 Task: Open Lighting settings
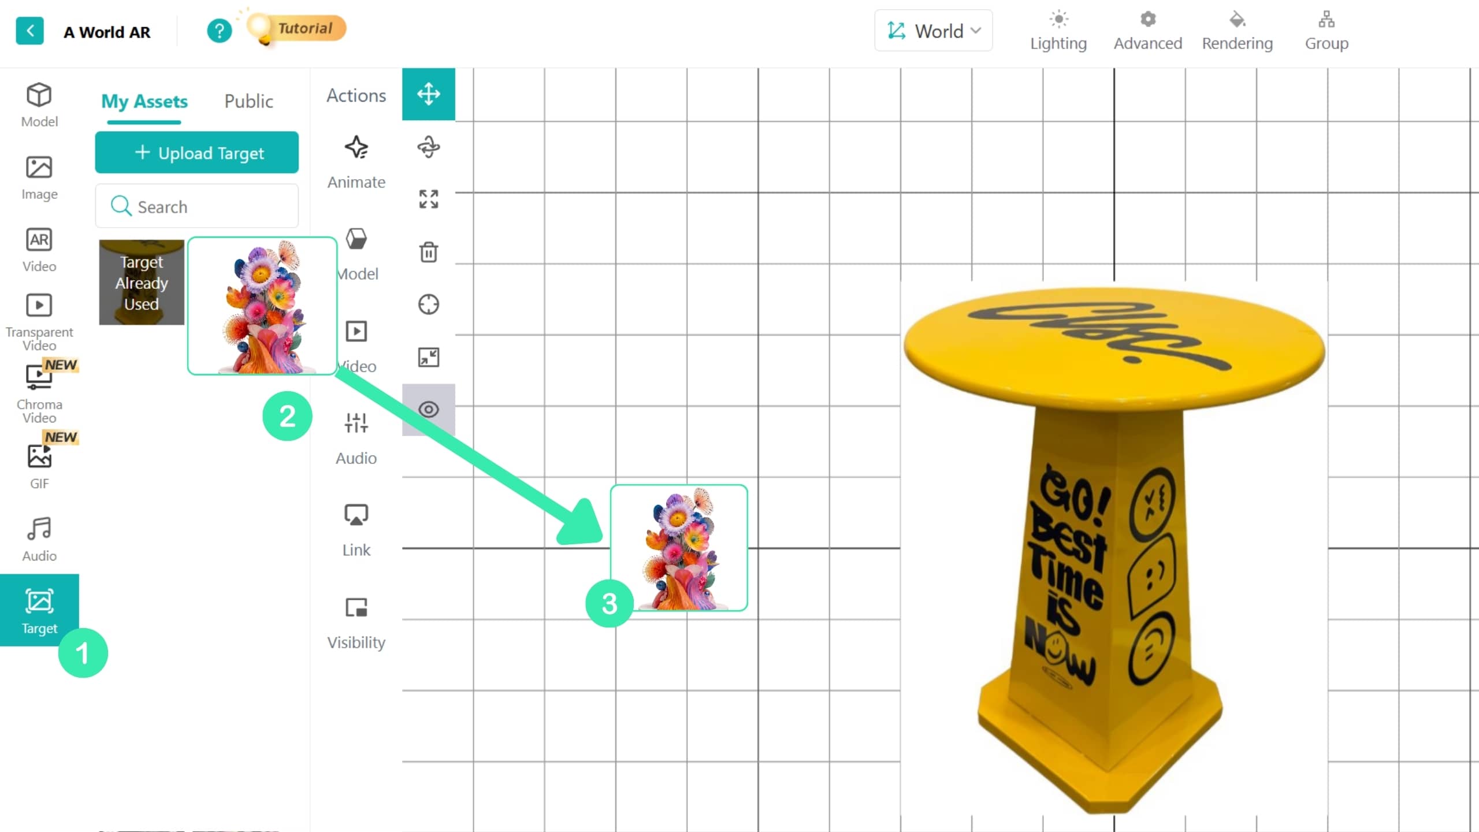(1058, 31)
